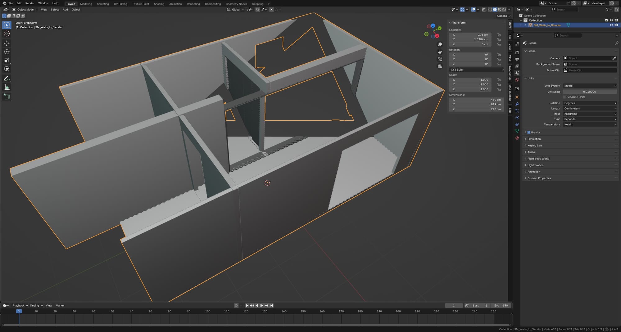Open the Physics properties tab
Viewport: 621px width, 332px height.
[517, 118]
